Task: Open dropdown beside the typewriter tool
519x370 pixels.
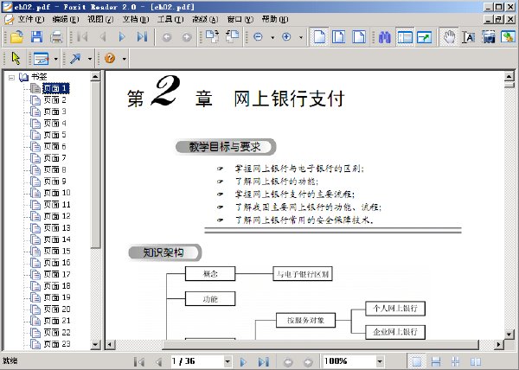Action: (56, 59)
